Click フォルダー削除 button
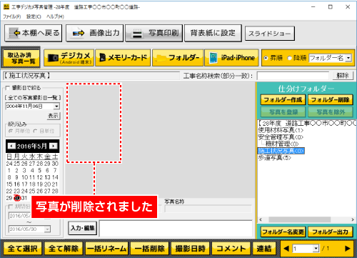This screenshot has height=258, width=357. pyautogui.click(x=330, y=99)
